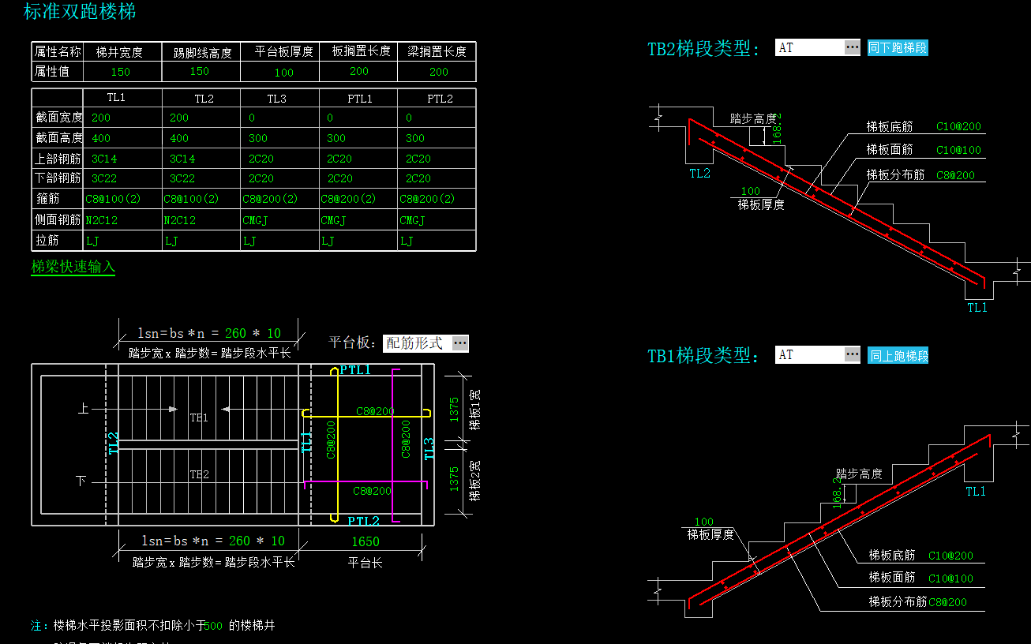
Task: Select the PTL2 侧面钢筋 cell CMGJ
Action: point(412,221)
